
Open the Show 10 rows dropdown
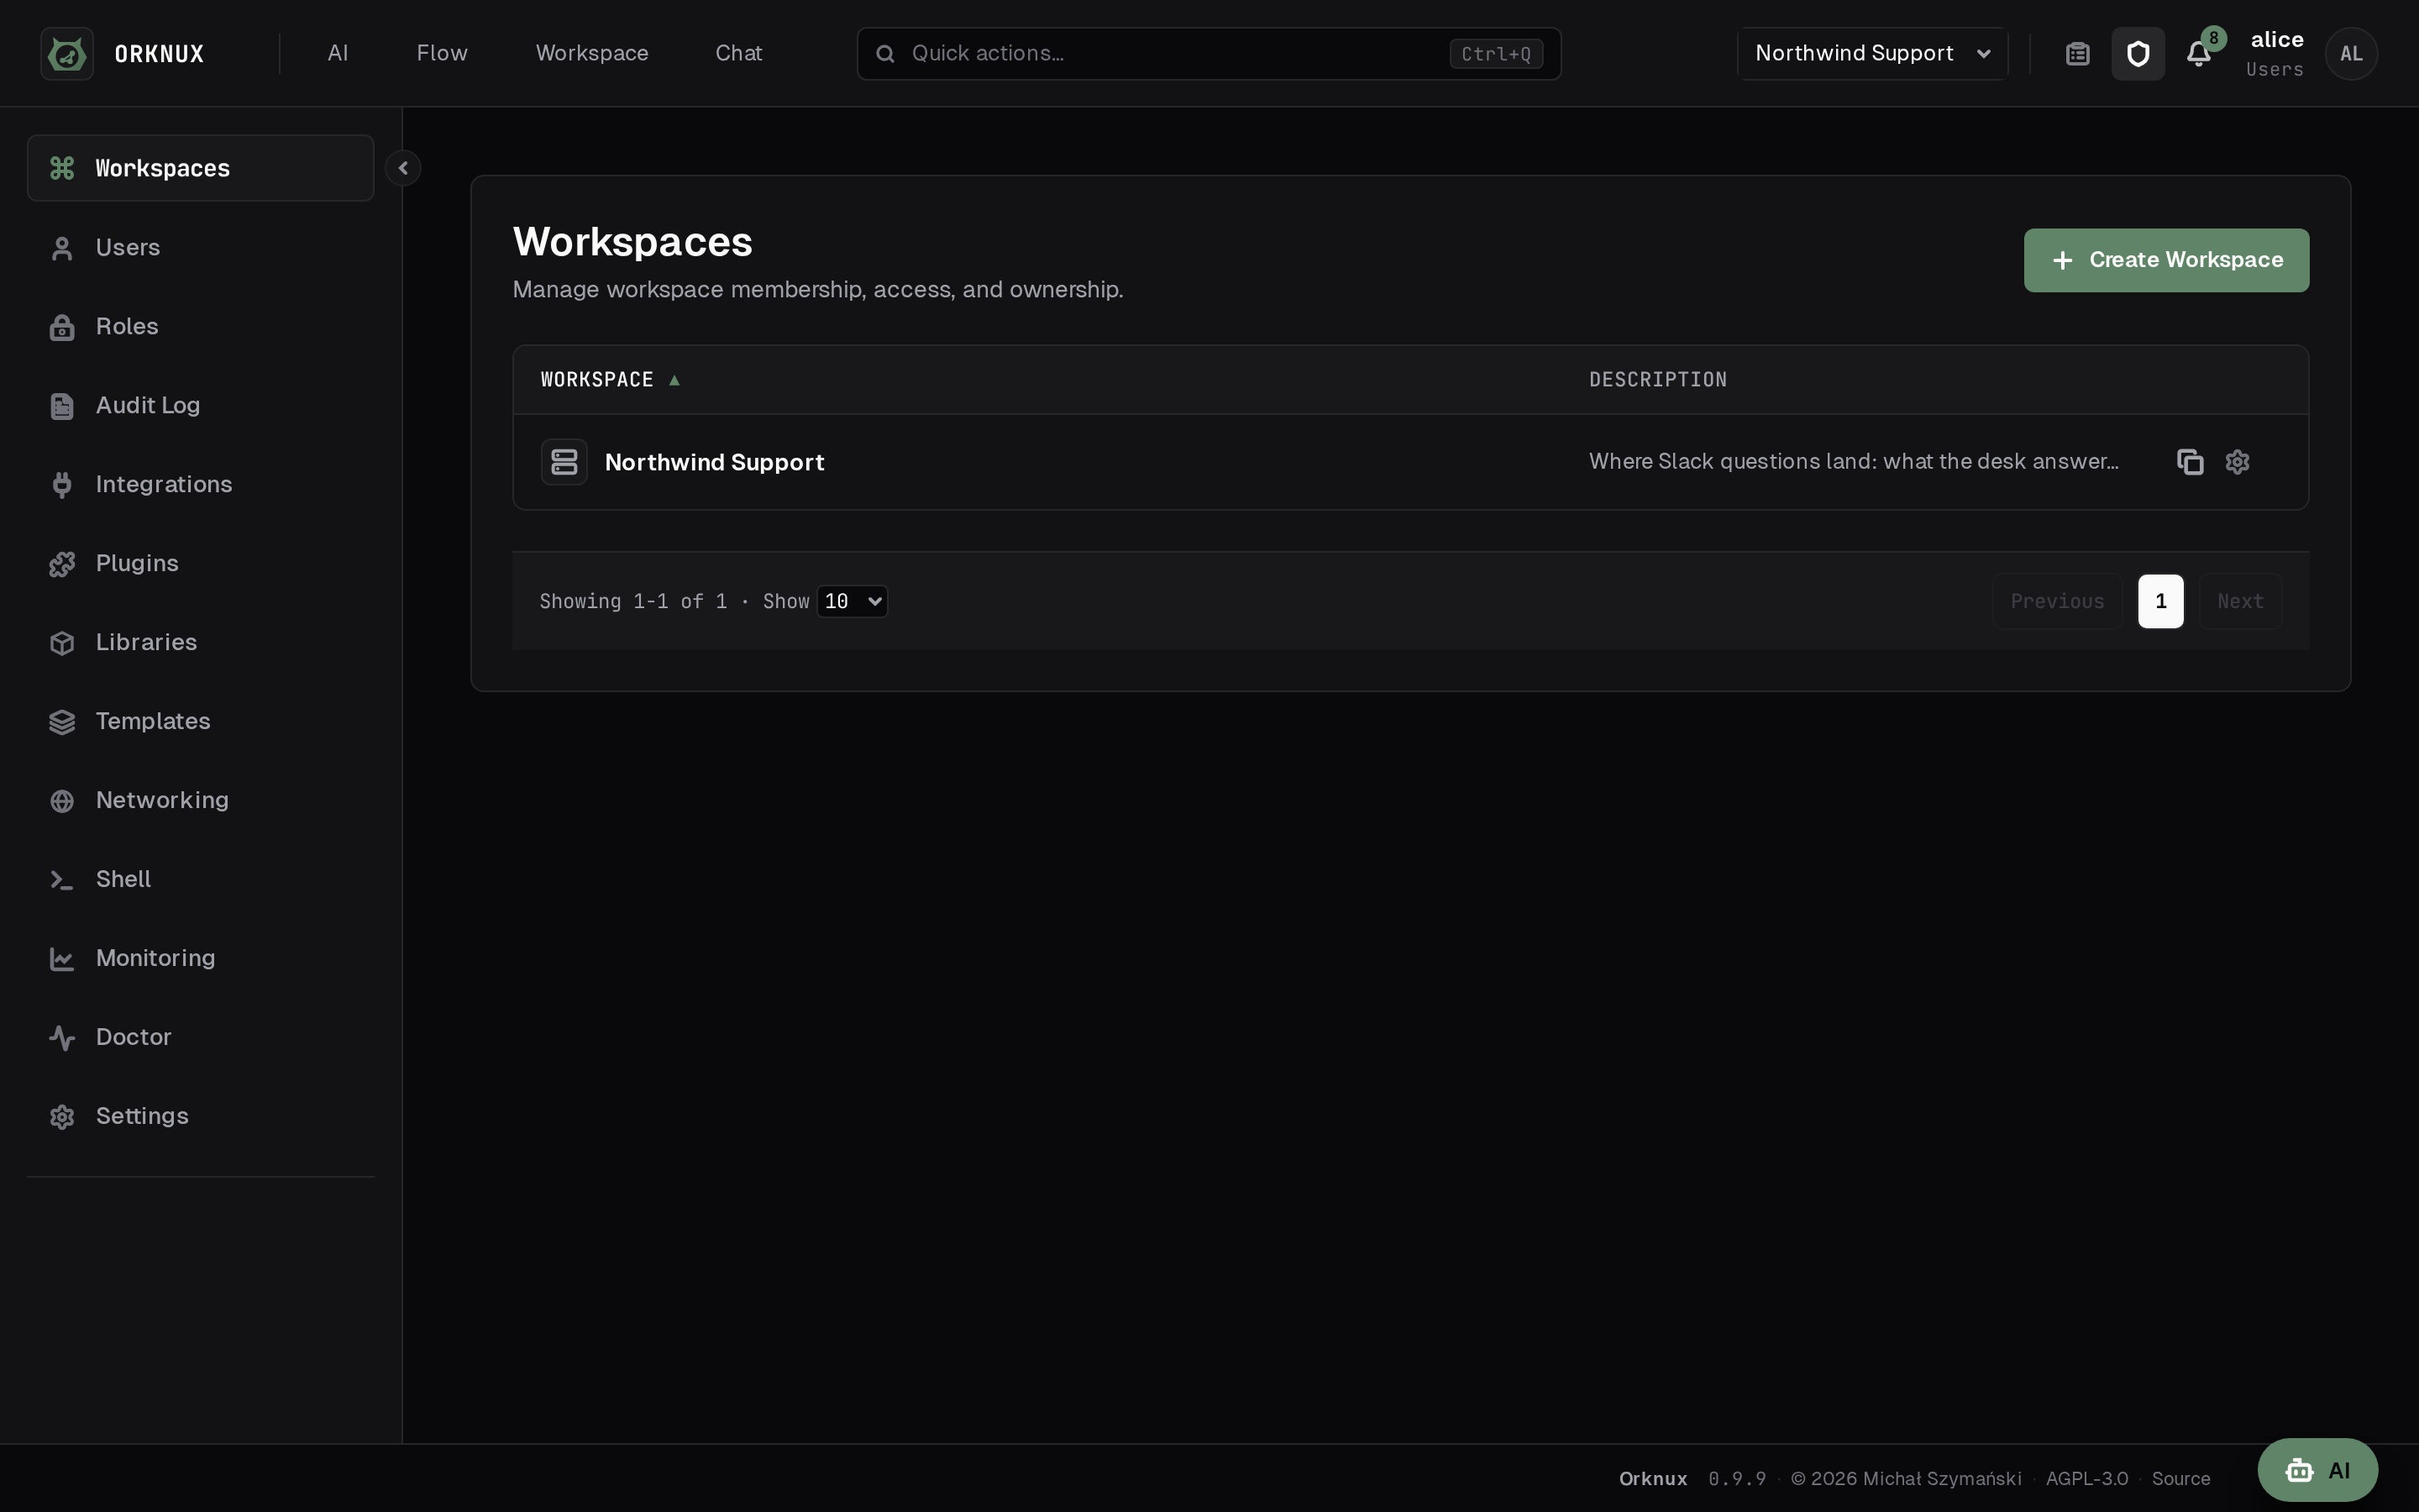coord(852,601)
